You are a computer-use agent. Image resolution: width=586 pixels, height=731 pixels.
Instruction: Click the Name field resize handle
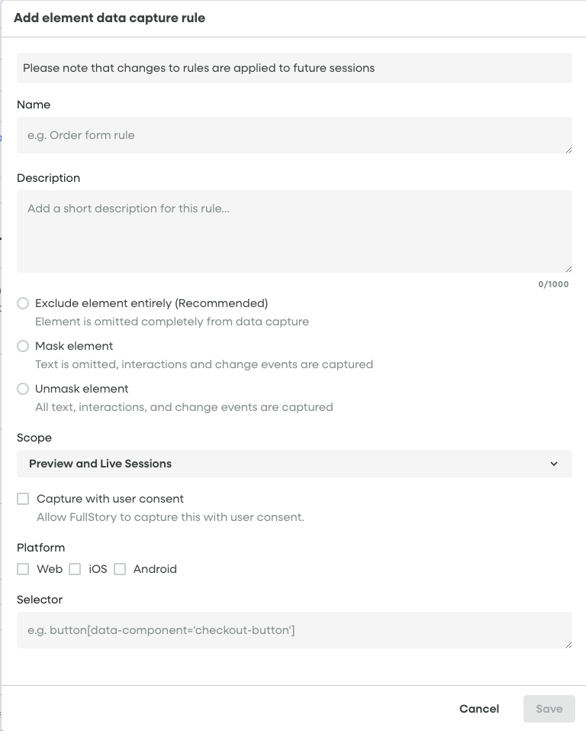[x=568, y=150]
